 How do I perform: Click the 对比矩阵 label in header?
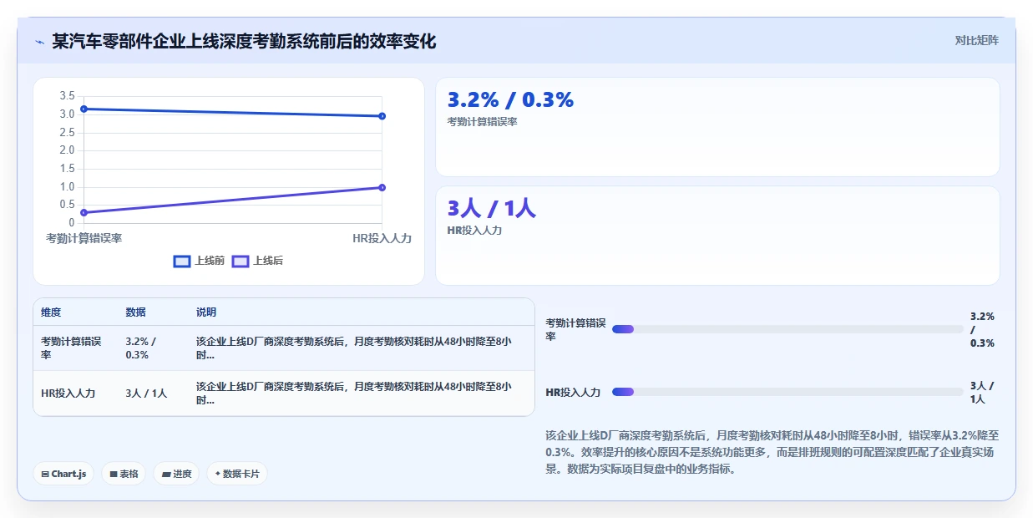pos(977,40)
